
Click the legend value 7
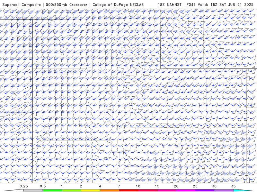pyautogui.click(x=119, y=186)
